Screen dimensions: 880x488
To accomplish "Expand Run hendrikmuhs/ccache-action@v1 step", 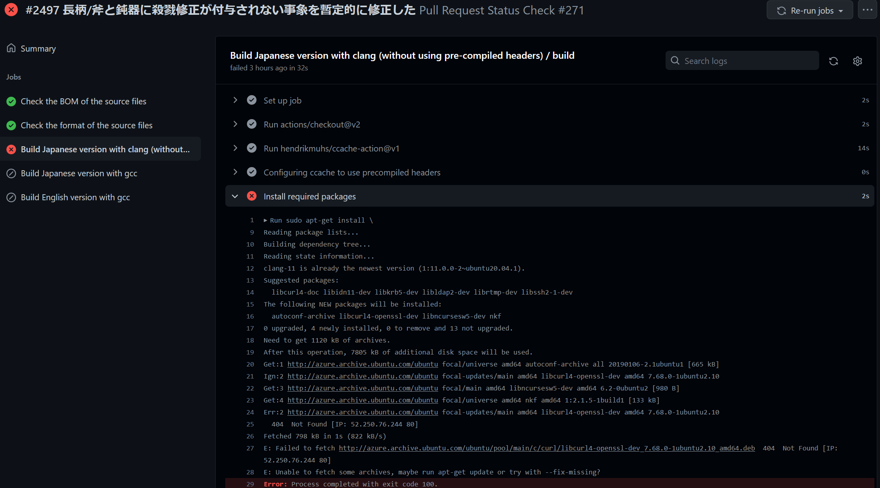I will tap(235, 148).
